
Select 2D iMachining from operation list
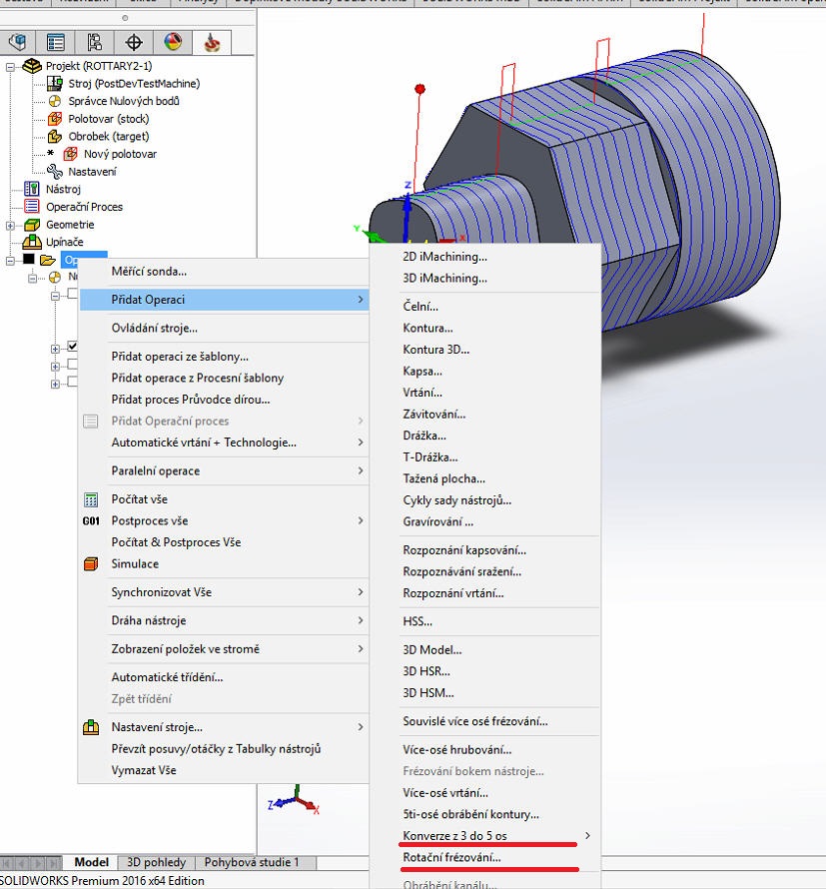click(x=444, y=257)
